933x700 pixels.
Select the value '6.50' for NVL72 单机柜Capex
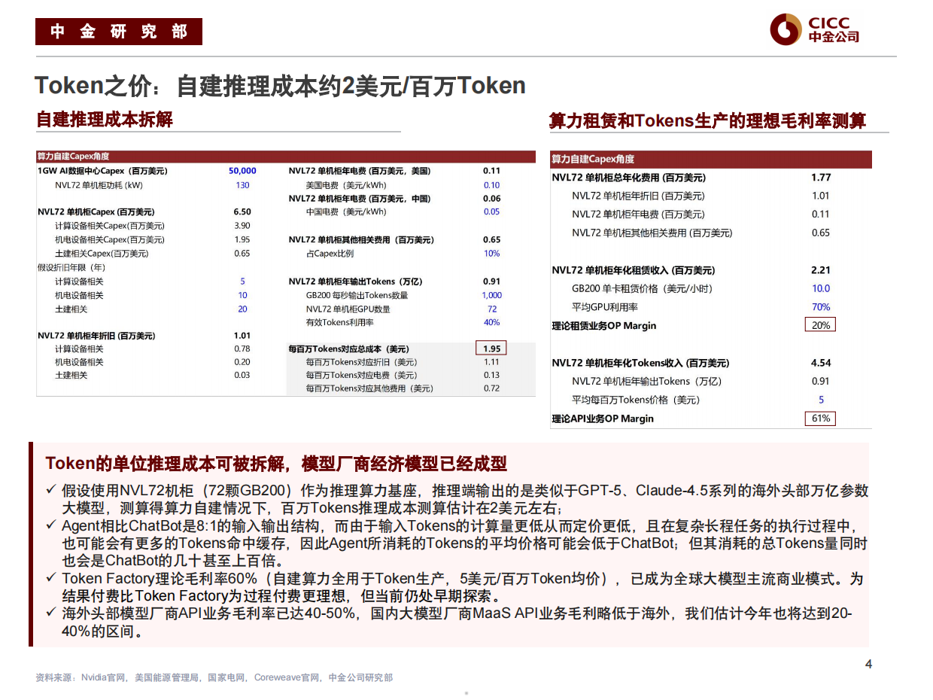[x=242, y=212]
